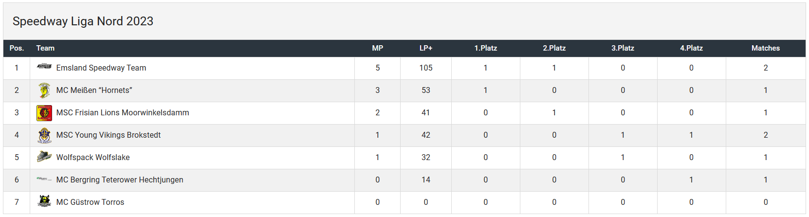Click the Teterower Hechtjungen logo
The height and width of the screenshot is (217, 809).
44,180
